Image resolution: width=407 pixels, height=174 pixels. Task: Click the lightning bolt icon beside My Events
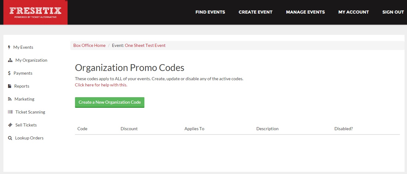click(9, 47)
